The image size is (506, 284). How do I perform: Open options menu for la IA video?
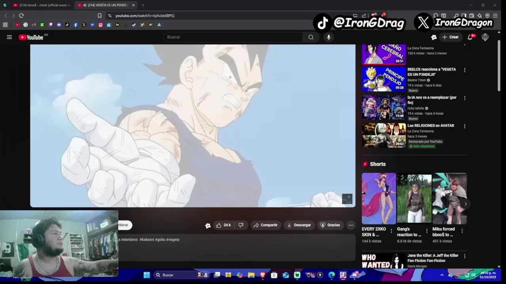coord(464,98)
